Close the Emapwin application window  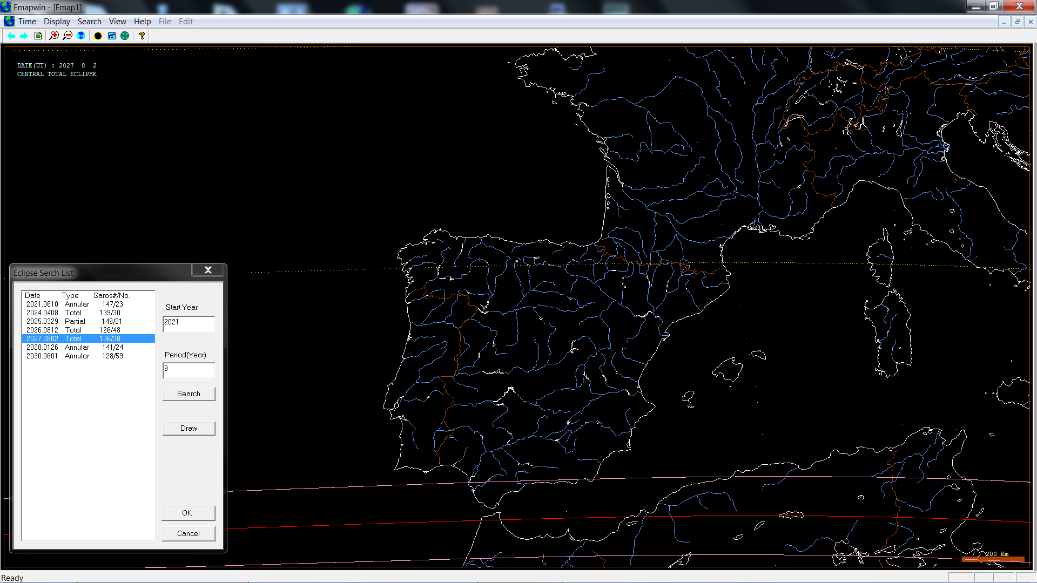(1019, 6)
